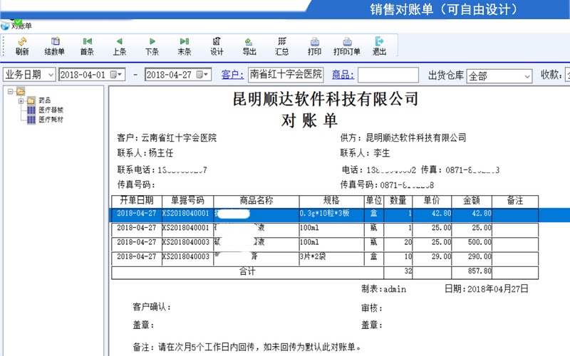Click the 客户: link

(232, 75)
